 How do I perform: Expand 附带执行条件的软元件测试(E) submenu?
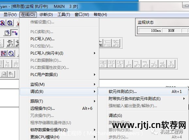143,99
